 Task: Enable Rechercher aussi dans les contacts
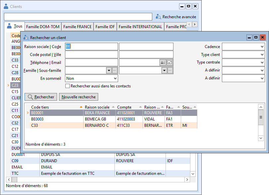coord(68,86)
